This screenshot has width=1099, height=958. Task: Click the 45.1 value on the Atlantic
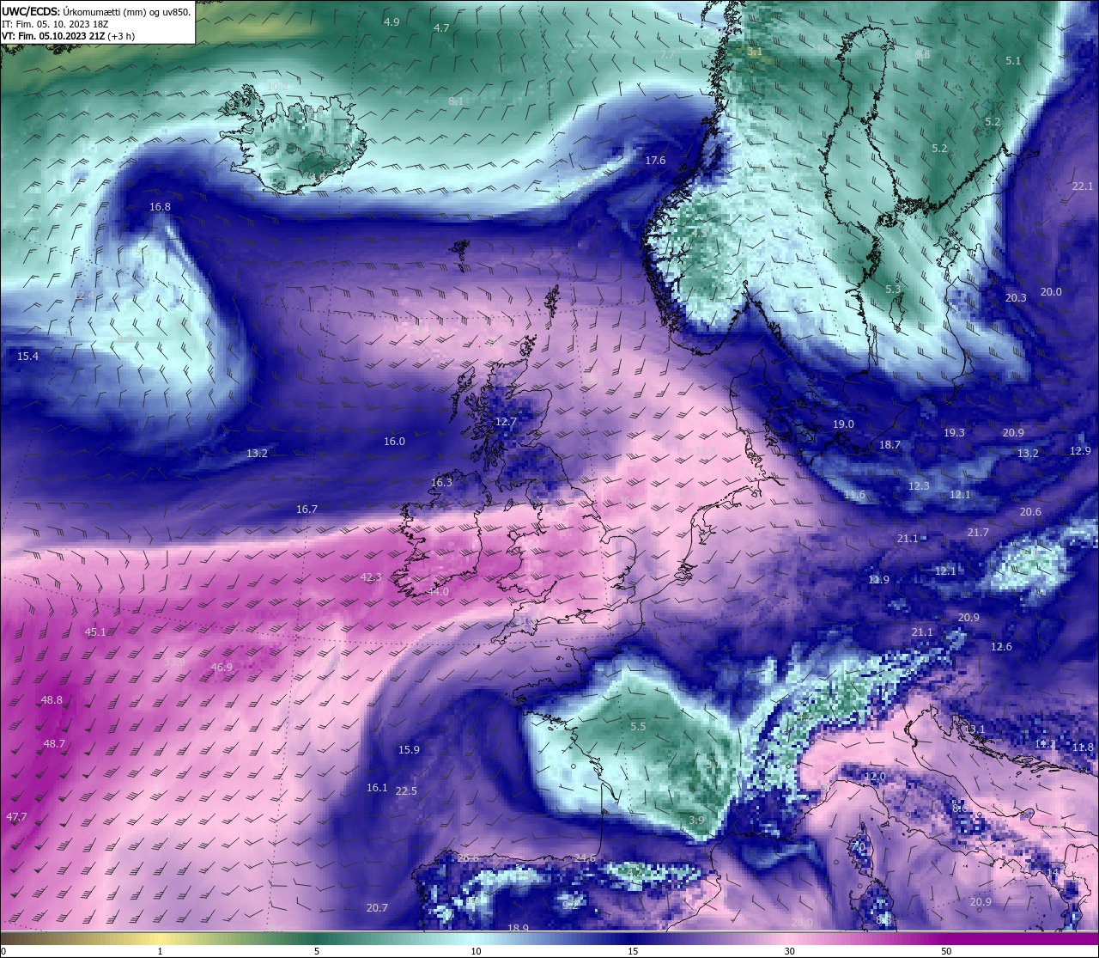(95, 632)
